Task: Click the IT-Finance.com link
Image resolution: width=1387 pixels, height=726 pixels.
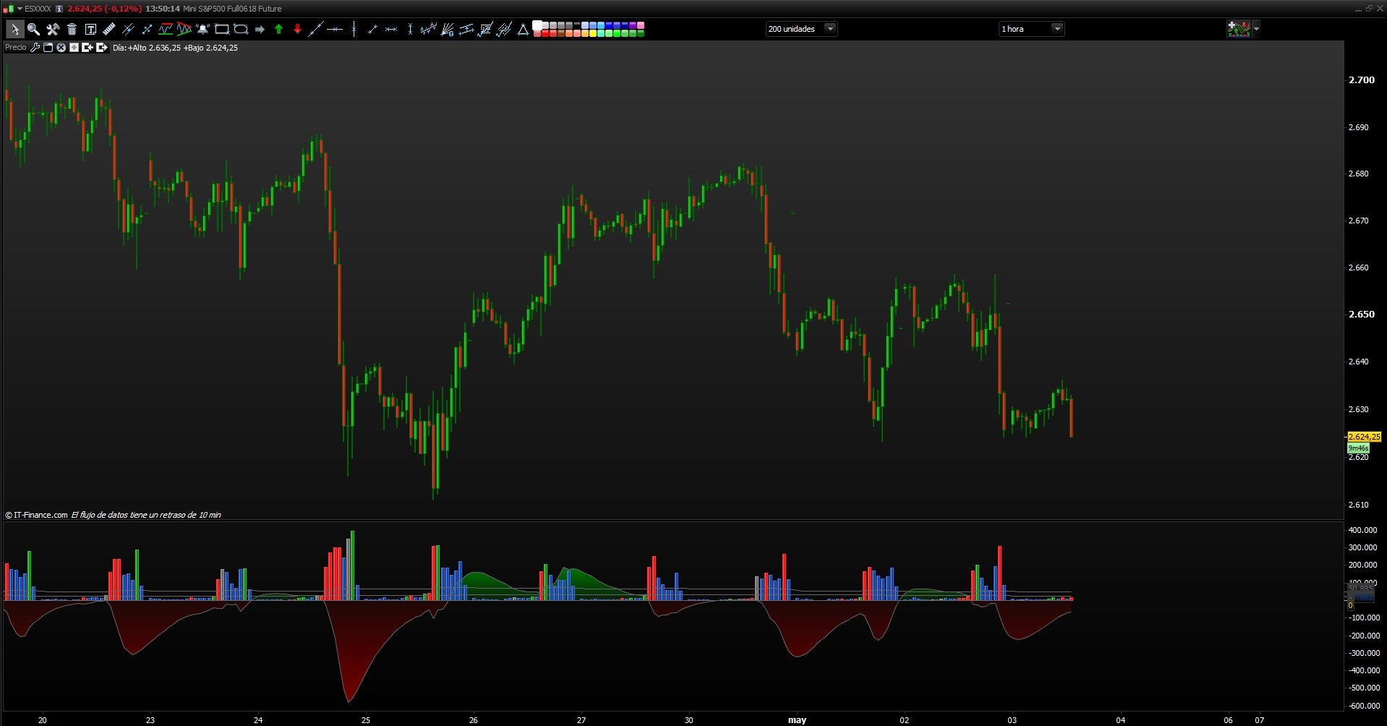Action: coord(36,515)
